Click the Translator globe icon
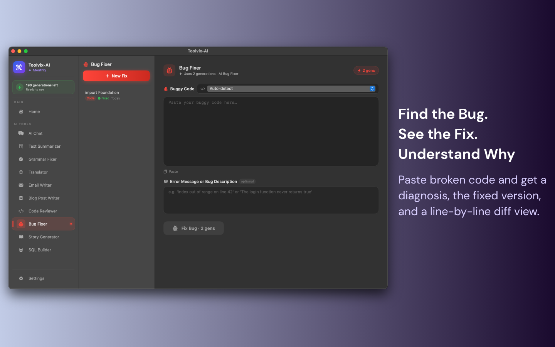 [21, 172]
